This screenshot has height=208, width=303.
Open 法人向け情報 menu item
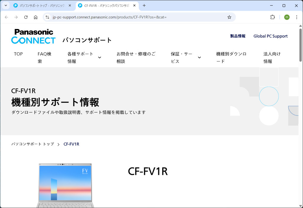pos(272,58)
